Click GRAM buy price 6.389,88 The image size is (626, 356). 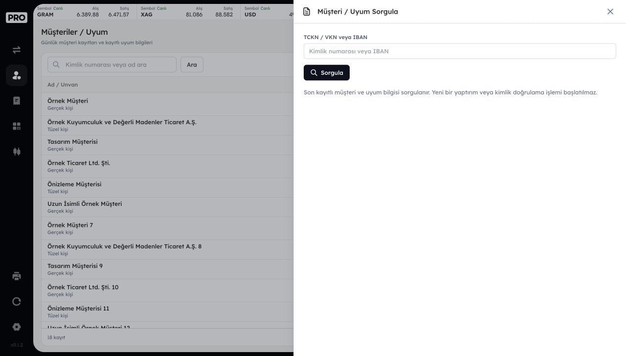[88, 15]
